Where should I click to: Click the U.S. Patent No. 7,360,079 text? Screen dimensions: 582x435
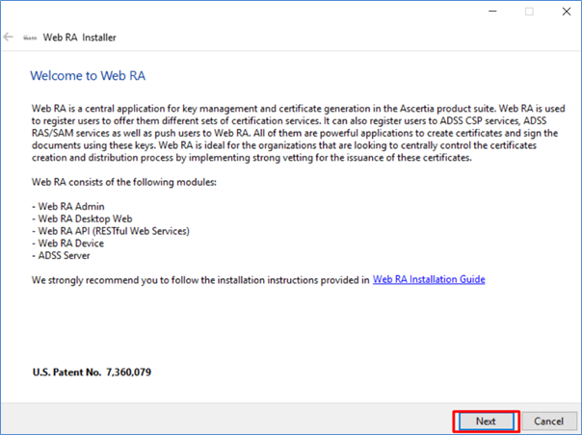click(92, 371)
